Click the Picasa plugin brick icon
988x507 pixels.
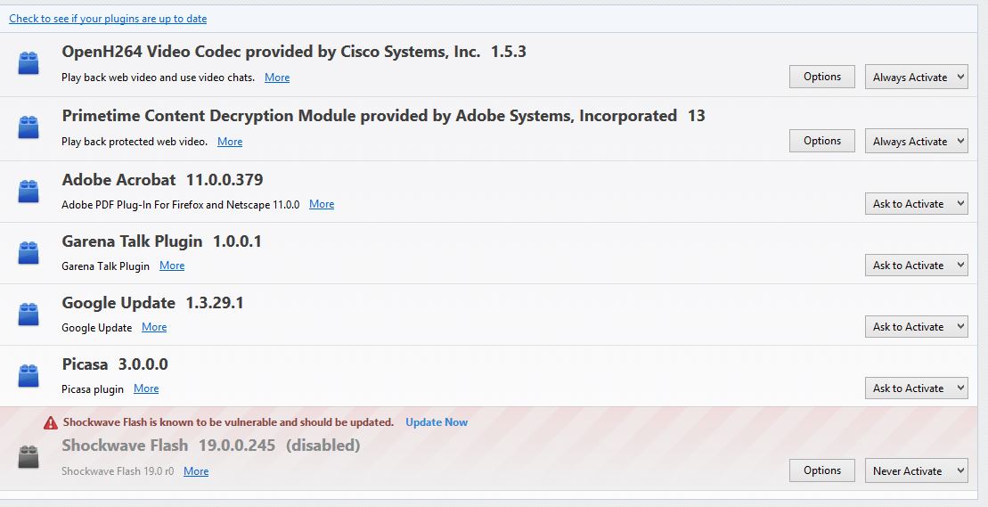coord(29,376)
